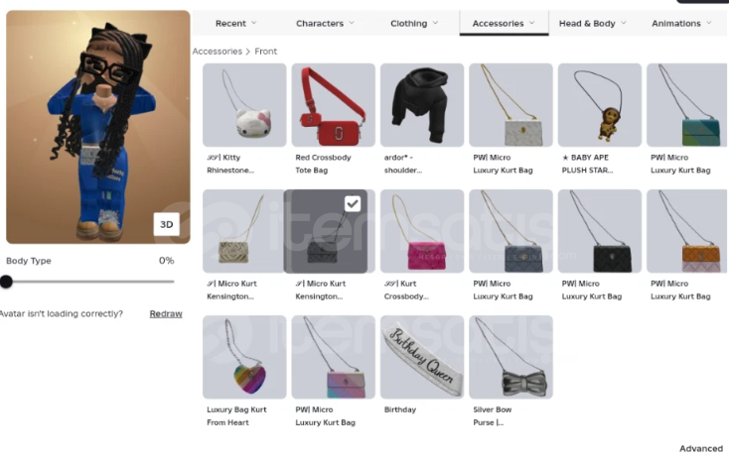Screen dimensions: 729x462
Task: Open the Head & Body tab
Action: point(592,23)
